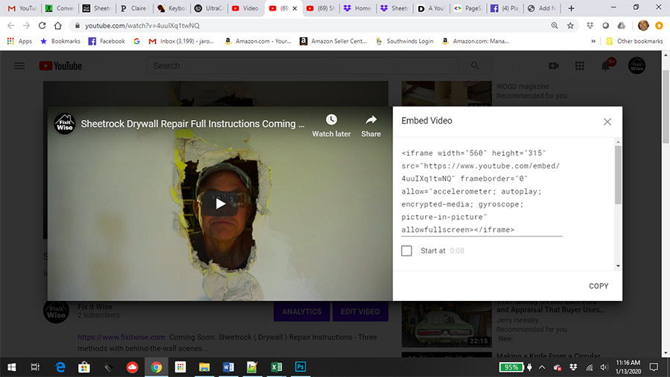The image size is (670, 377).
Task: Launch Microsoft Edge from taskbar
Action: point(60,367)
